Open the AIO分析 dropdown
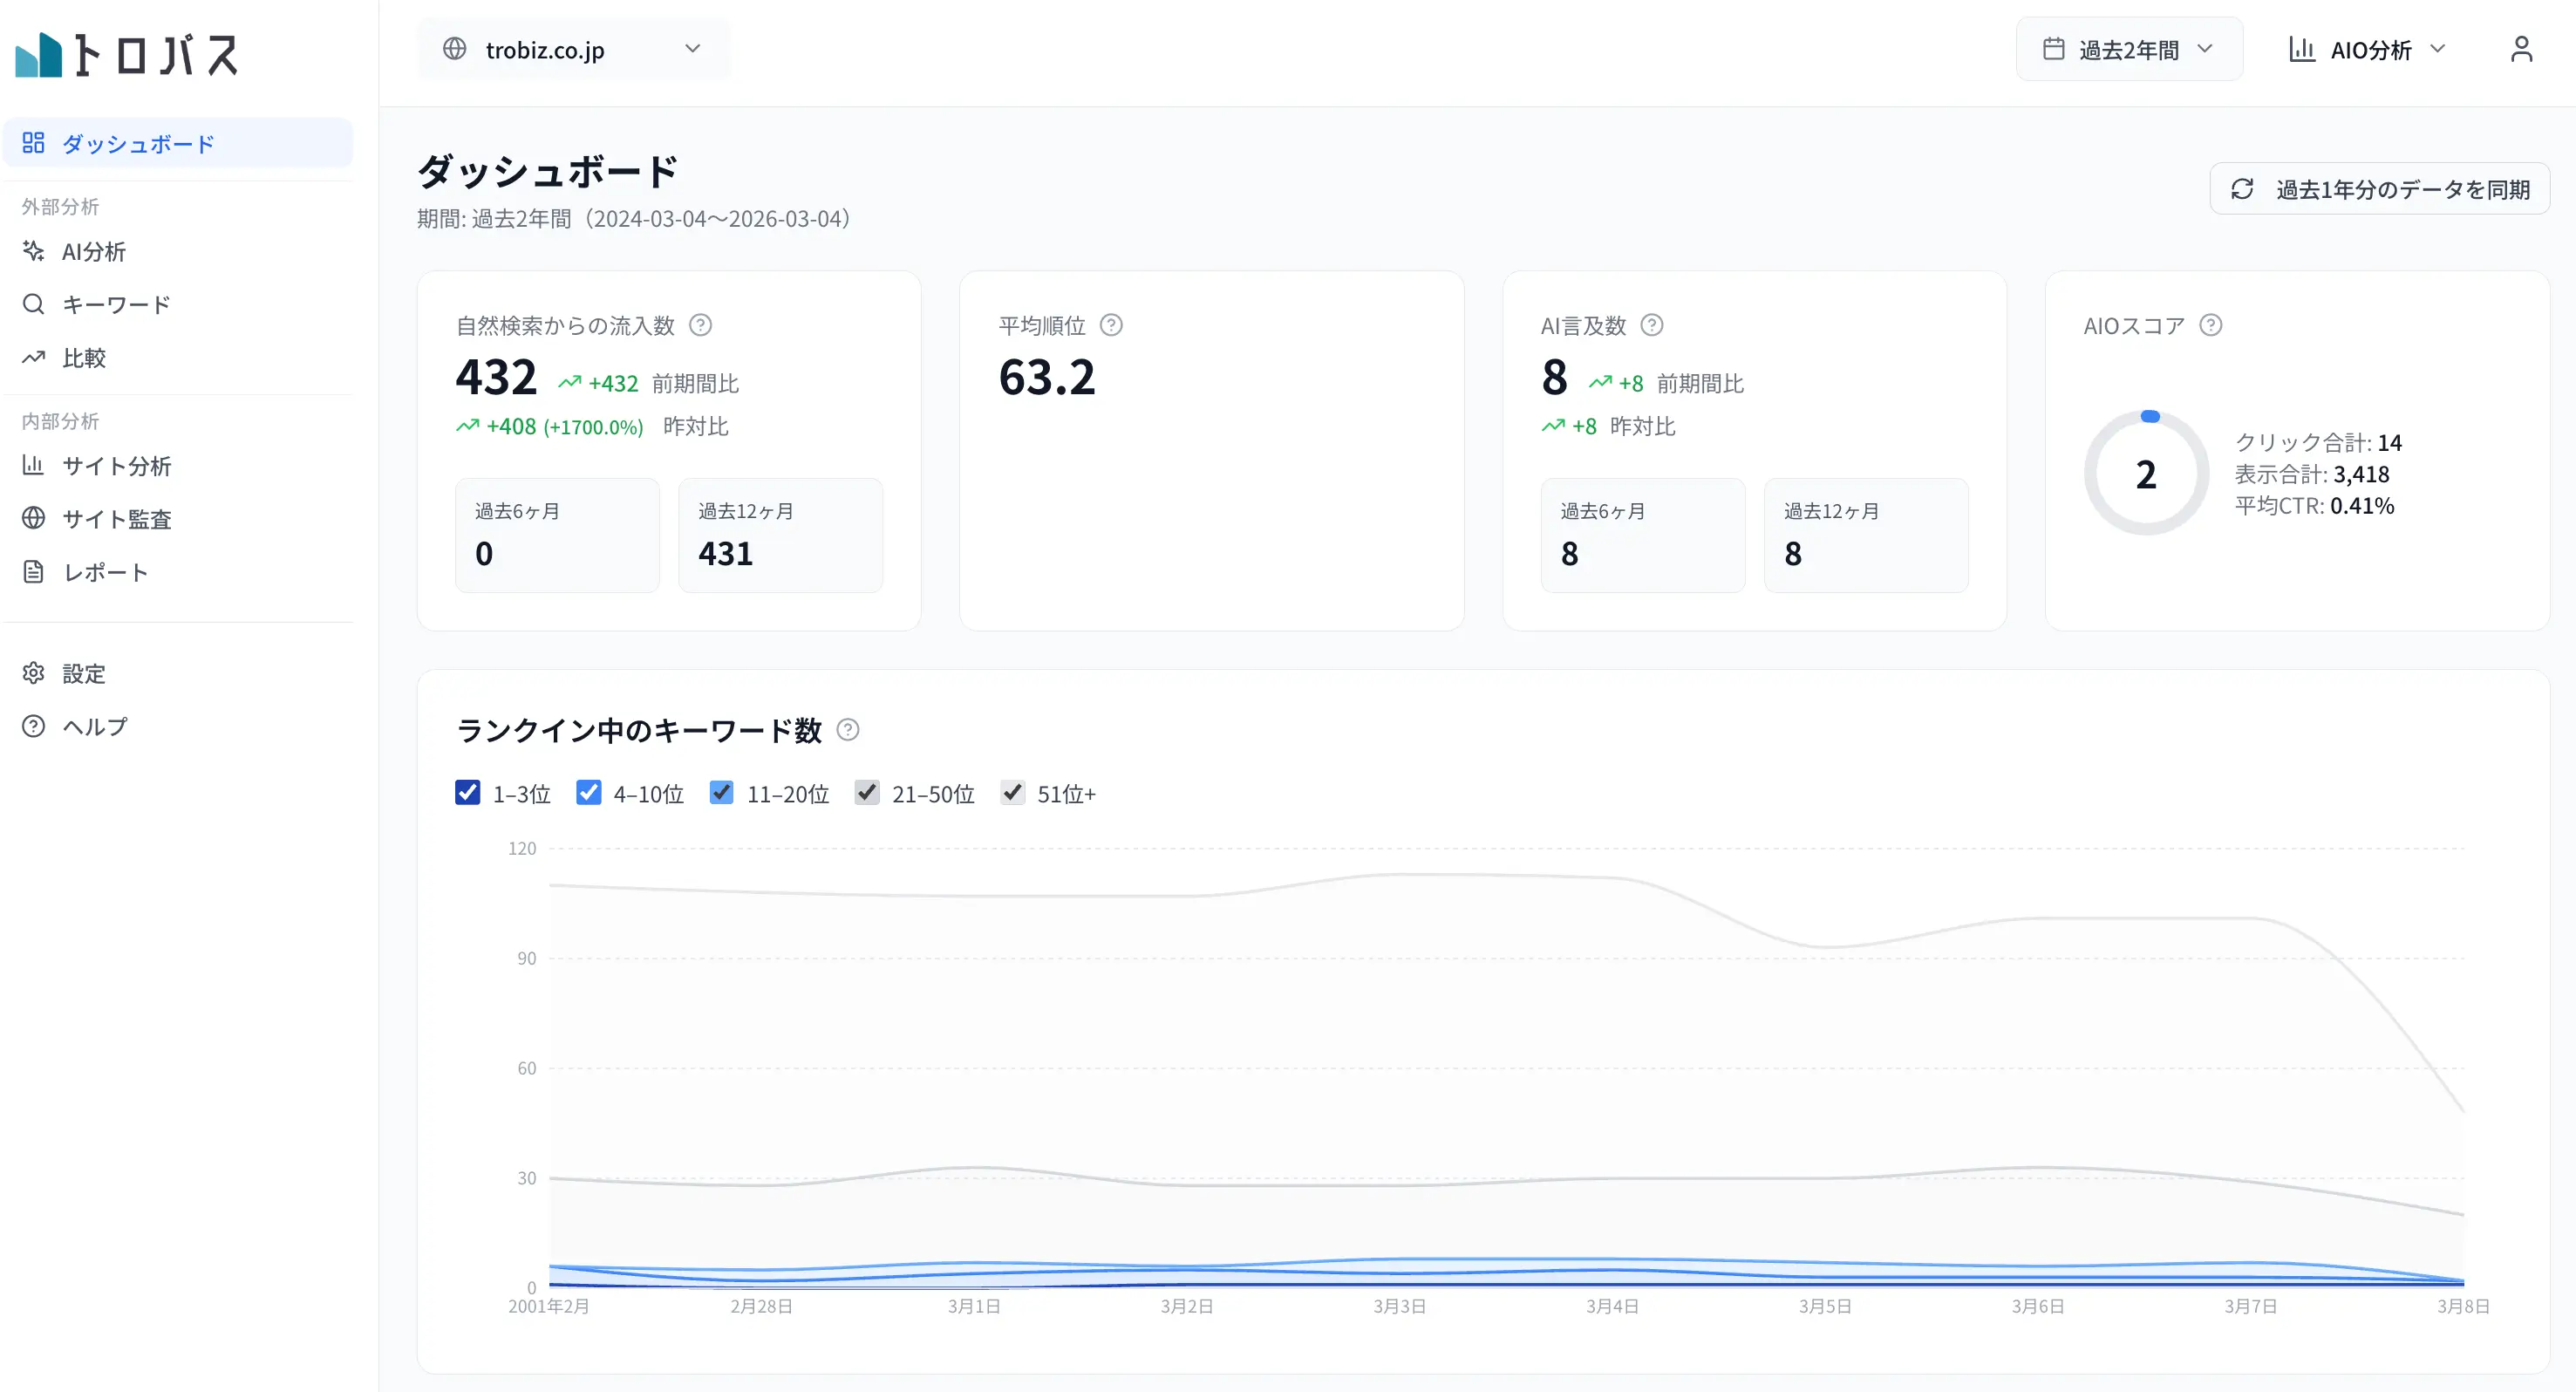 click(x=2368, y=49)
